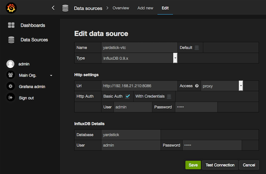Click the admin user avatar

(x=11, y=64)
